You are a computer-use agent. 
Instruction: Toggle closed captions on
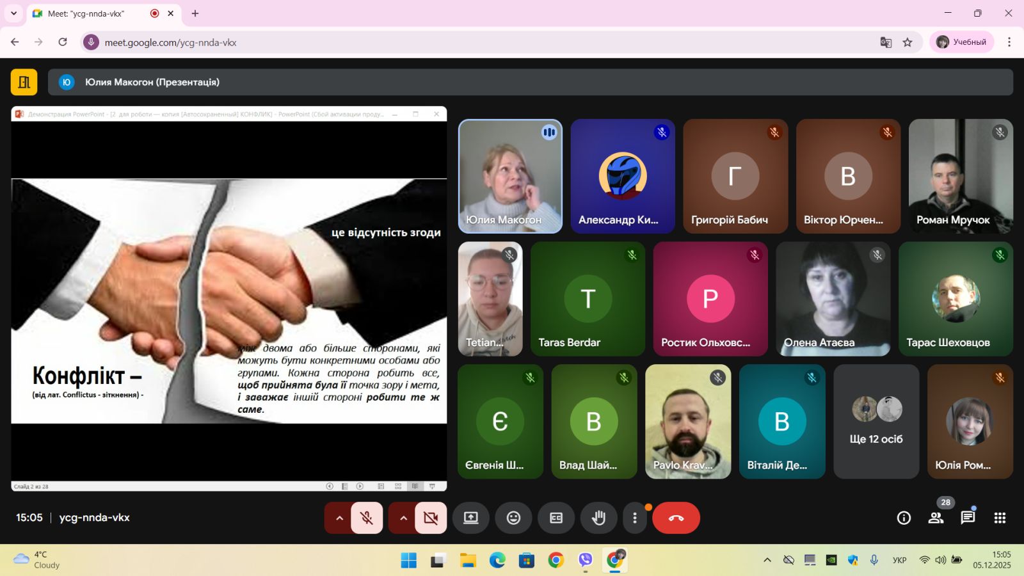click(556, 518)
